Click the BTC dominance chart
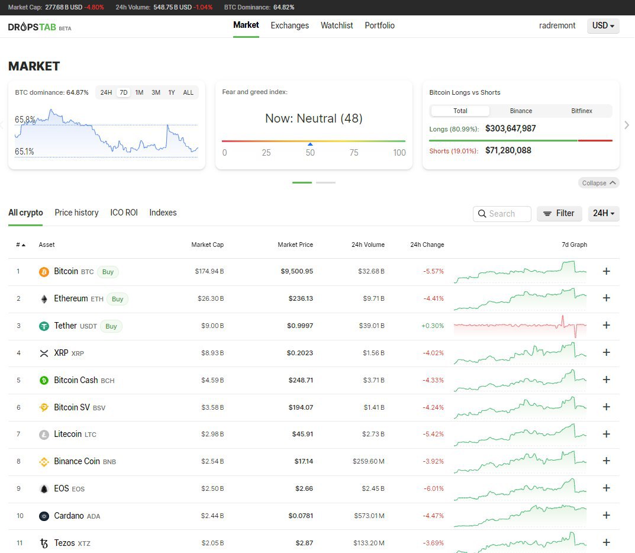Viewport: 635px width, 553px height. click(106, 133)
